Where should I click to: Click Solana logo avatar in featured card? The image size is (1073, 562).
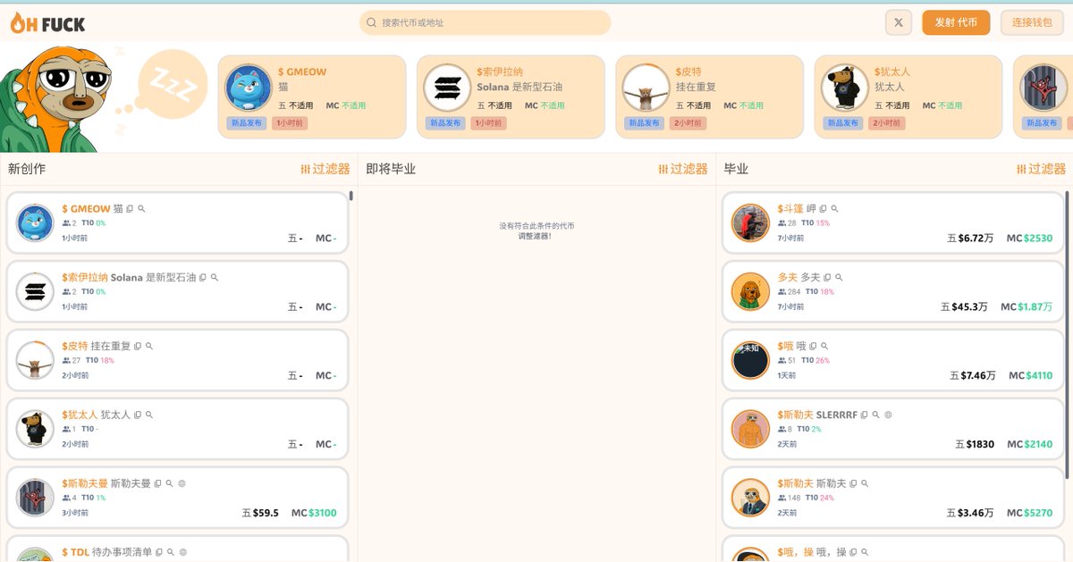pyautogui.click(x=447, y=88)
